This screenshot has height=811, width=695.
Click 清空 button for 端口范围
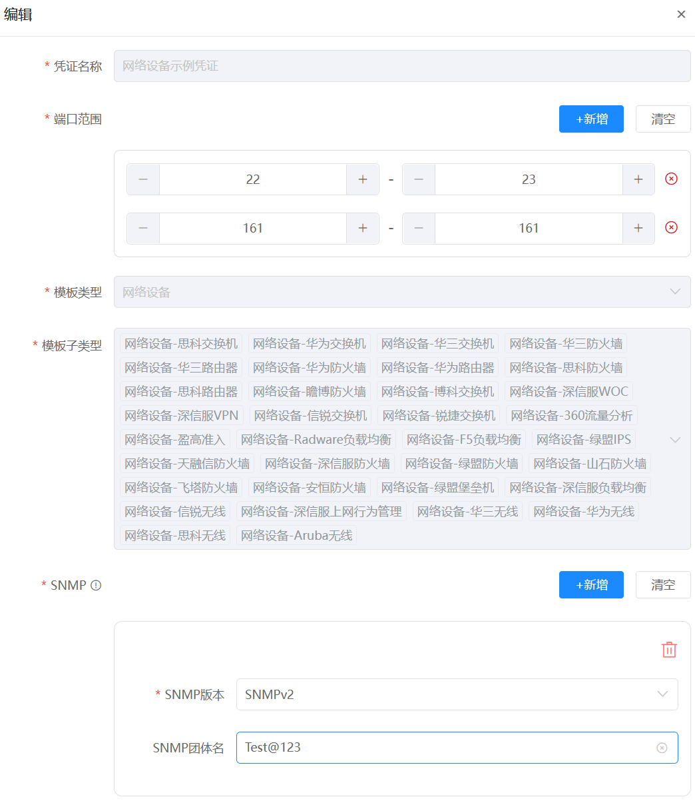click(x=663, y=119)
